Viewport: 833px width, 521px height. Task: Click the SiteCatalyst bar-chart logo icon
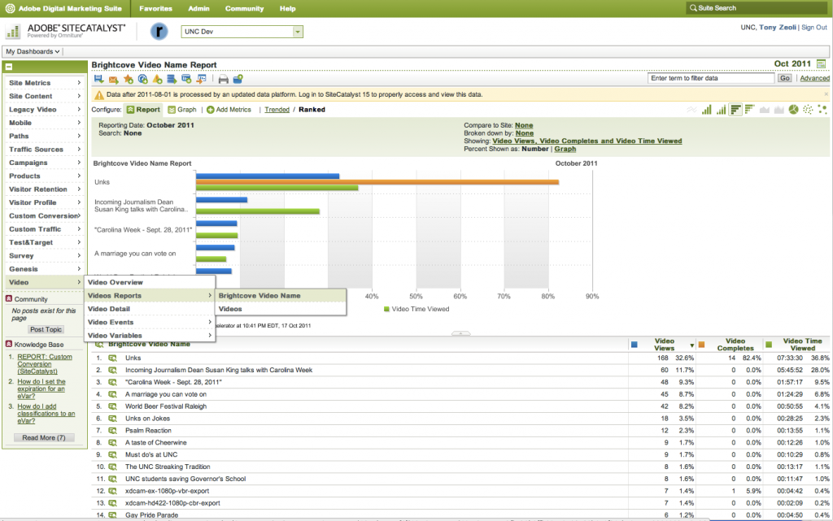[13, 32]
